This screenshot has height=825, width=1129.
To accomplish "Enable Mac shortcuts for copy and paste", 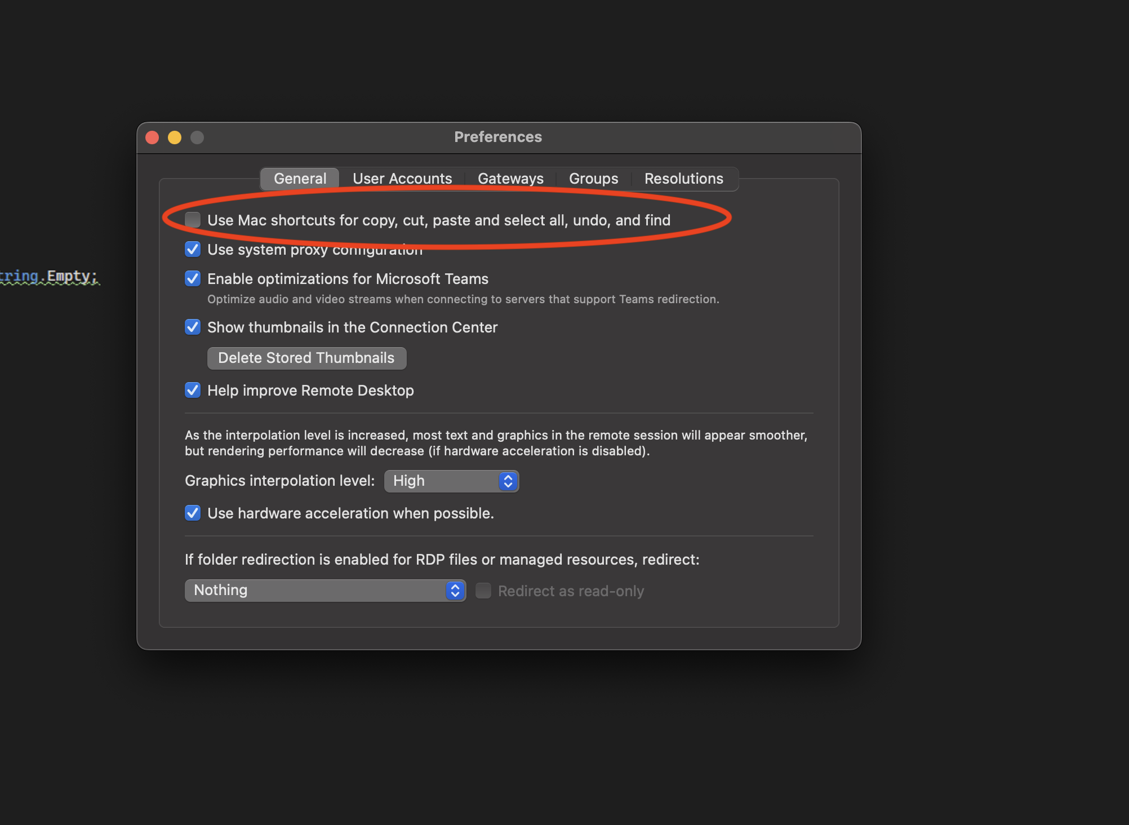I will pyautogui.click(x=193, y=220).
